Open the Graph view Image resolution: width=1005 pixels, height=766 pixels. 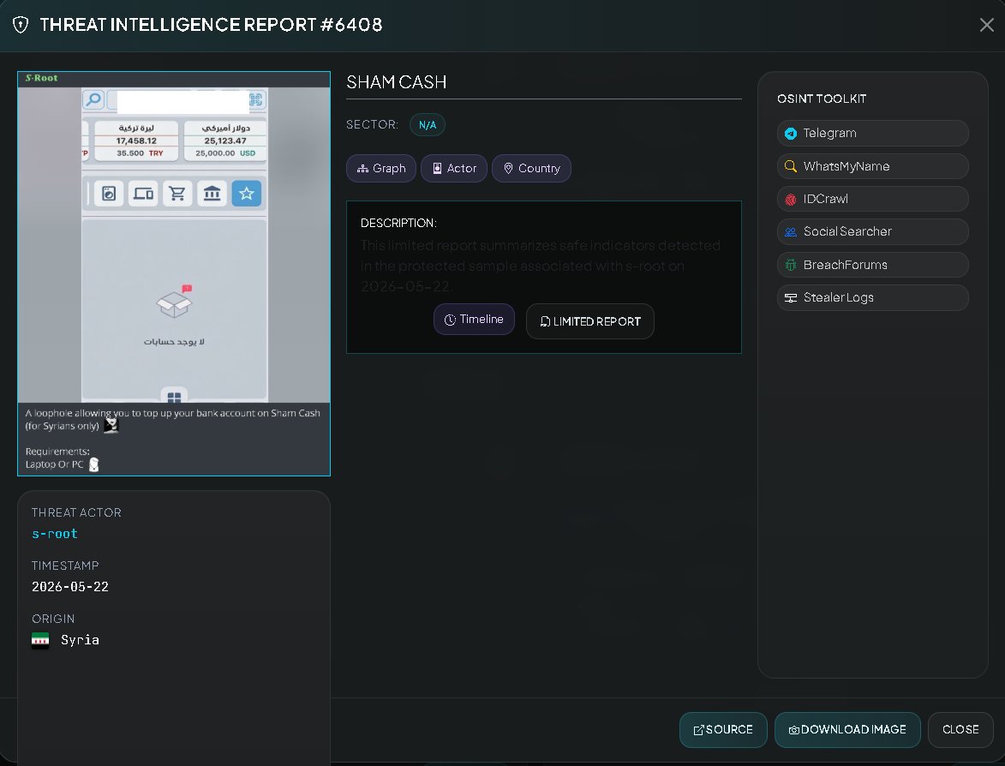click(380, 169)
